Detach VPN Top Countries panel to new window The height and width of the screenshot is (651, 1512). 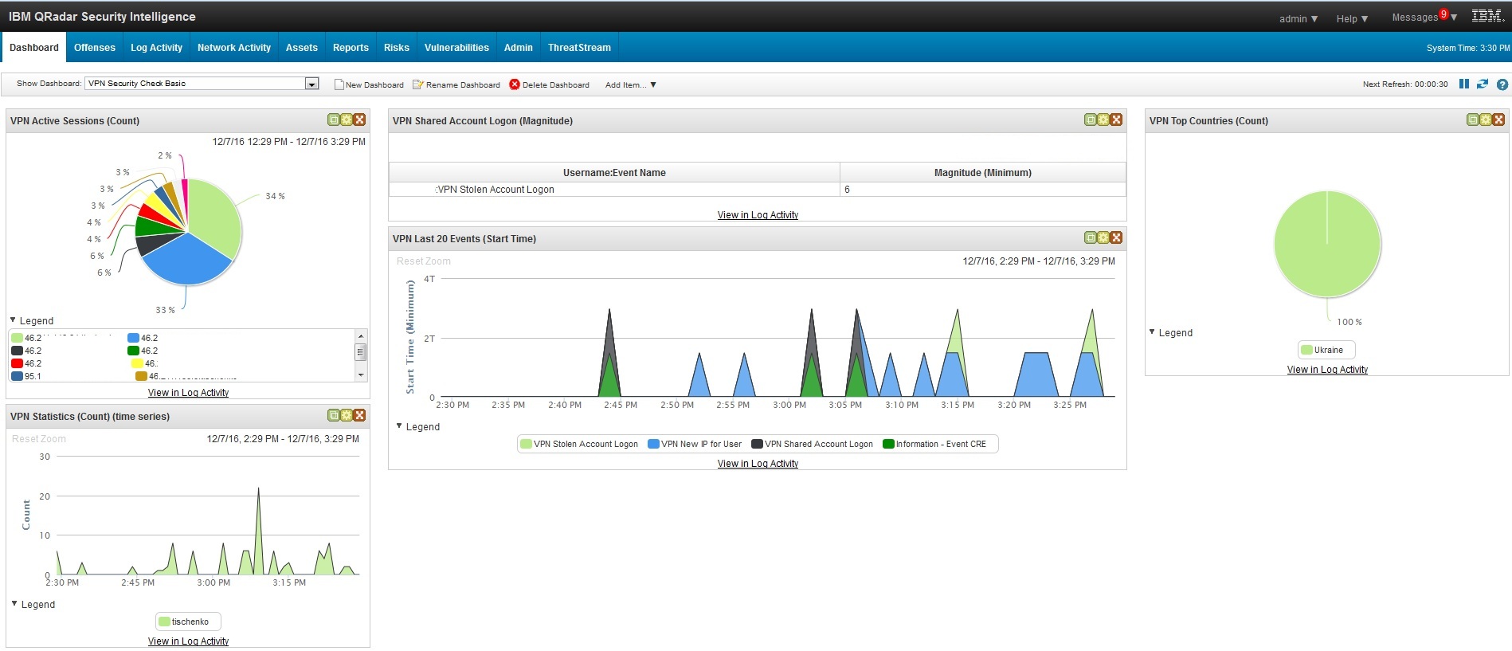(x=1473, y=120)
